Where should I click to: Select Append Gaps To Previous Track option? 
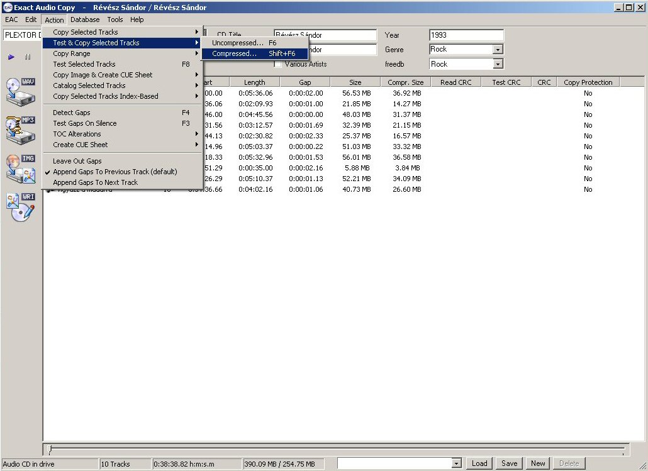[x=115, y=172]
